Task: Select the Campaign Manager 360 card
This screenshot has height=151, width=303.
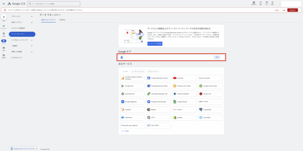Action: click(158, 94)
